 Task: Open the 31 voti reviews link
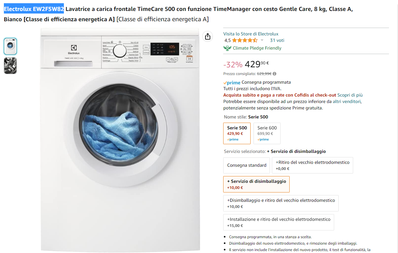277,40
